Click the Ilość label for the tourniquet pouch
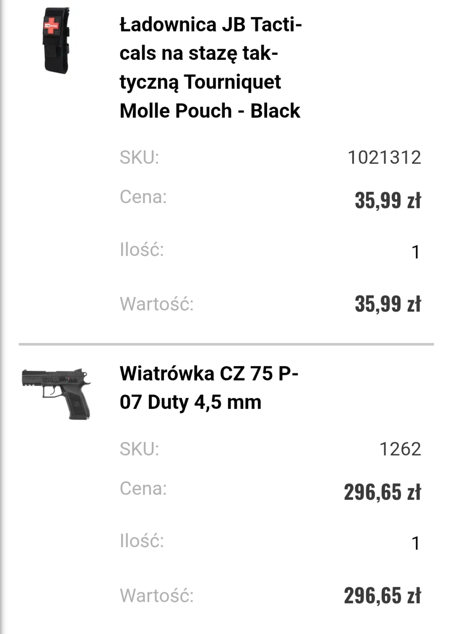This screenshot has height=634, width=453. (142, 250)
